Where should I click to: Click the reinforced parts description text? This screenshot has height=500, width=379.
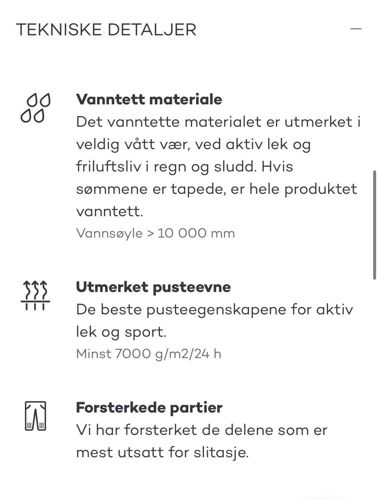tap(201, 441)
